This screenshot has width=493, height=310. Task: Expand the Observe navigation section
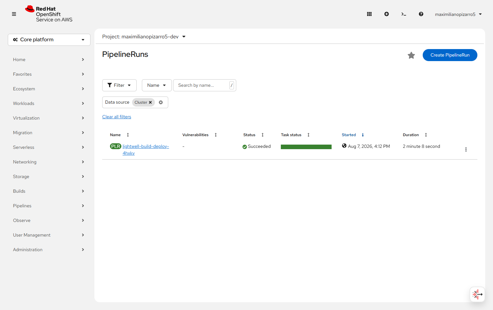coord(49,220)
